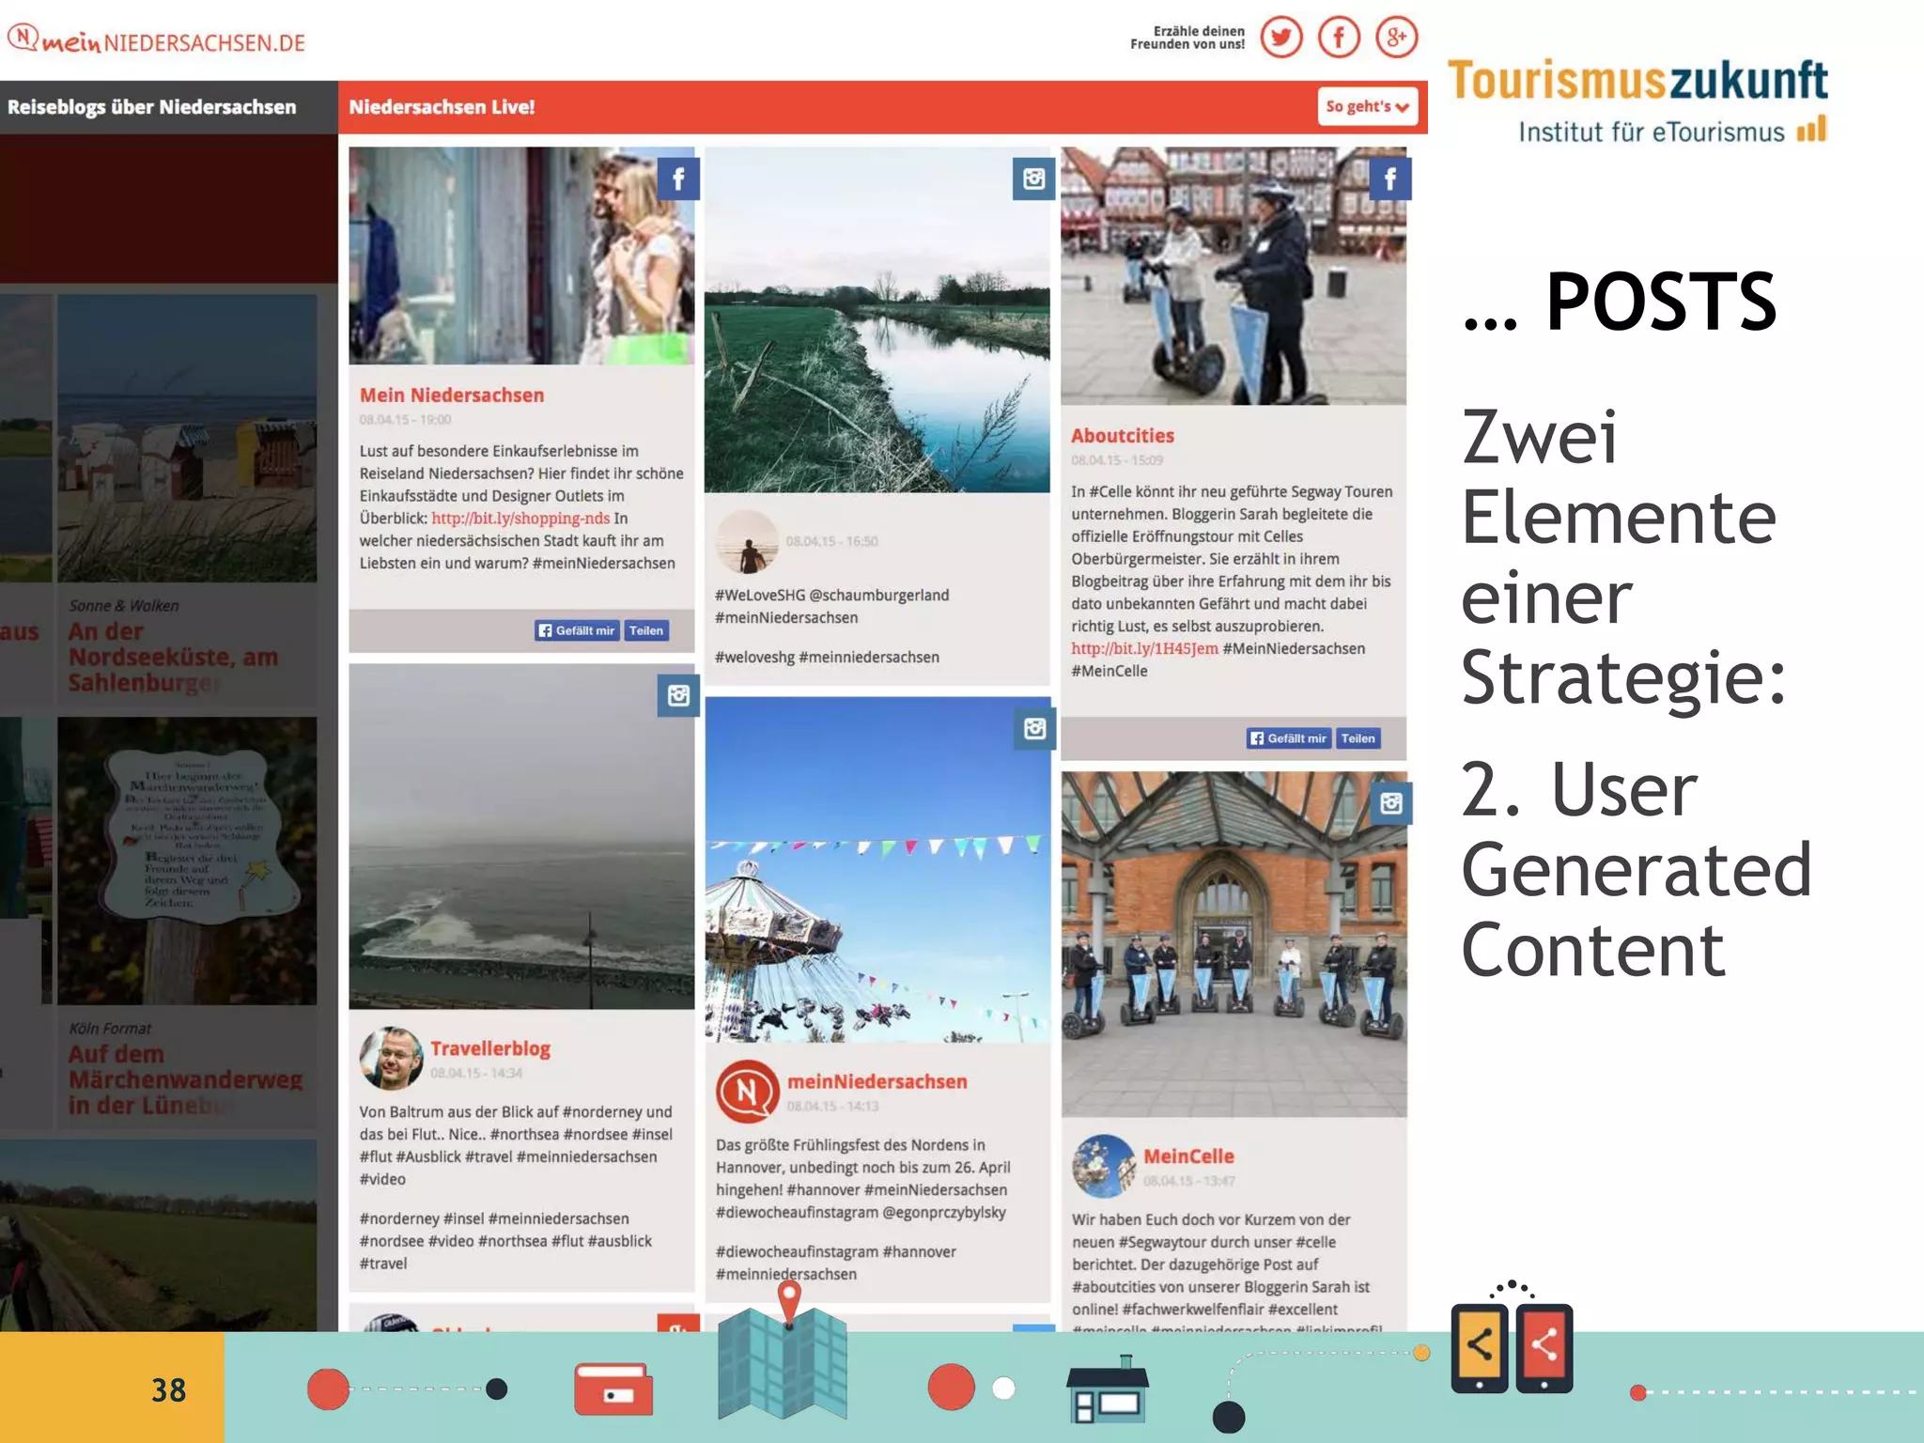
Task: Open the shopping couple photo
Action: 521,256
